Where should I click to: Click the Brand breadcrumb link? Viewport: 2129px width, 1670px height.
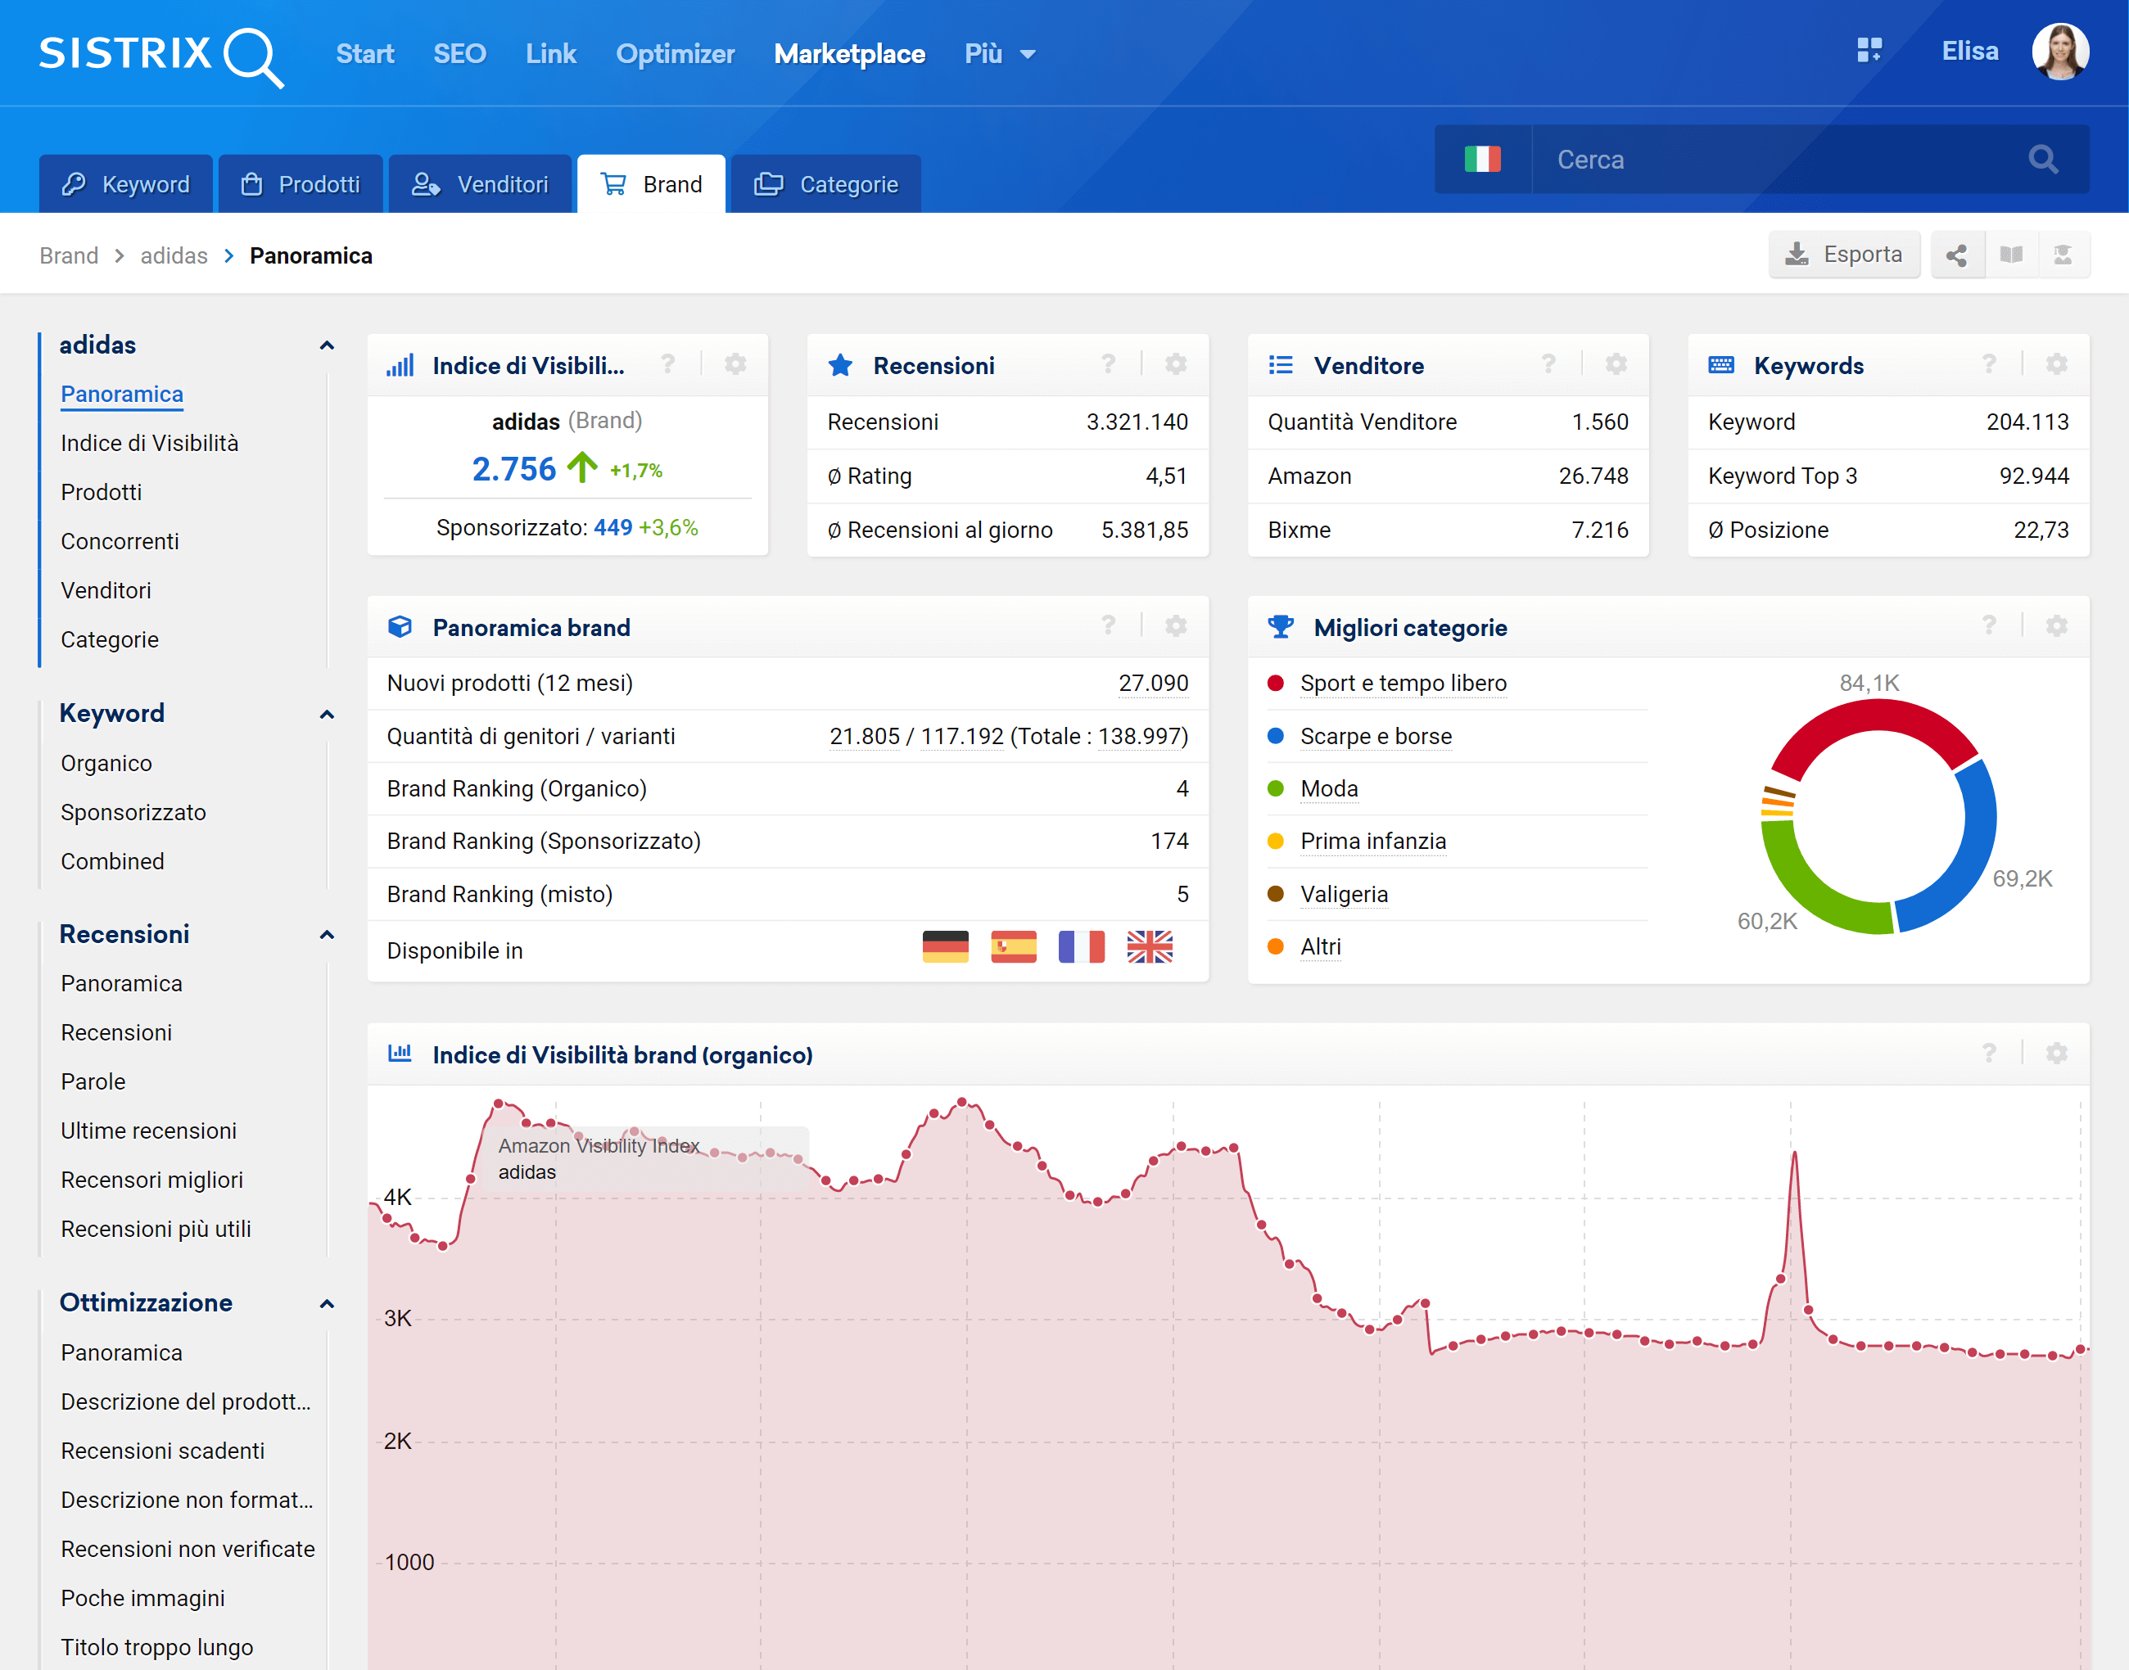point(69,255)
